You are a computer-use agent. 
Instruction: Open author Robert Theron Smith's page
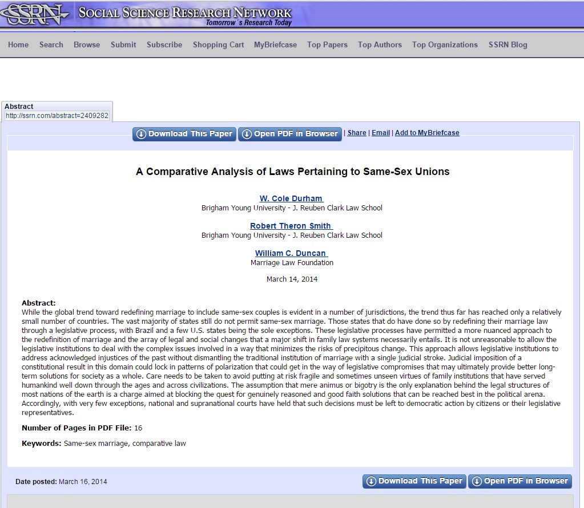point(291,226)
